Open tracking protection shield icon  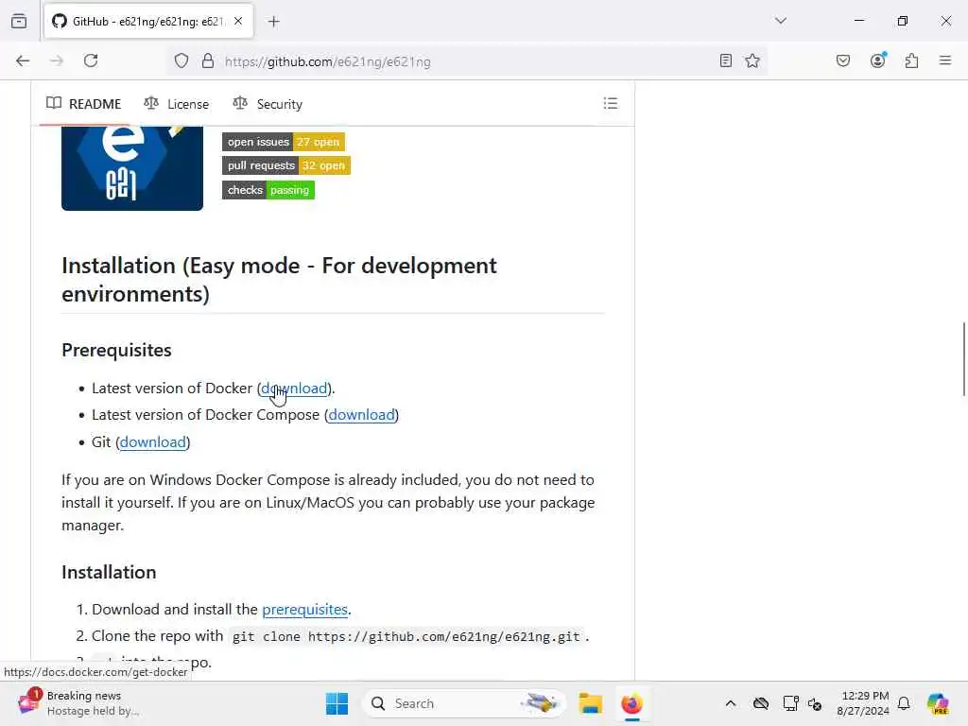point(181,60)
